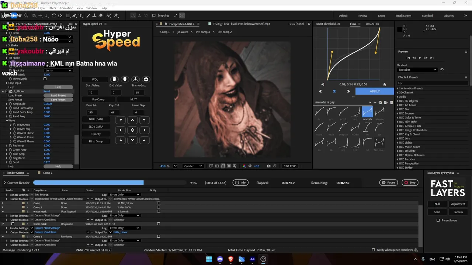Expand the Current Render details

pyautogui.click(x=5, y=183)
